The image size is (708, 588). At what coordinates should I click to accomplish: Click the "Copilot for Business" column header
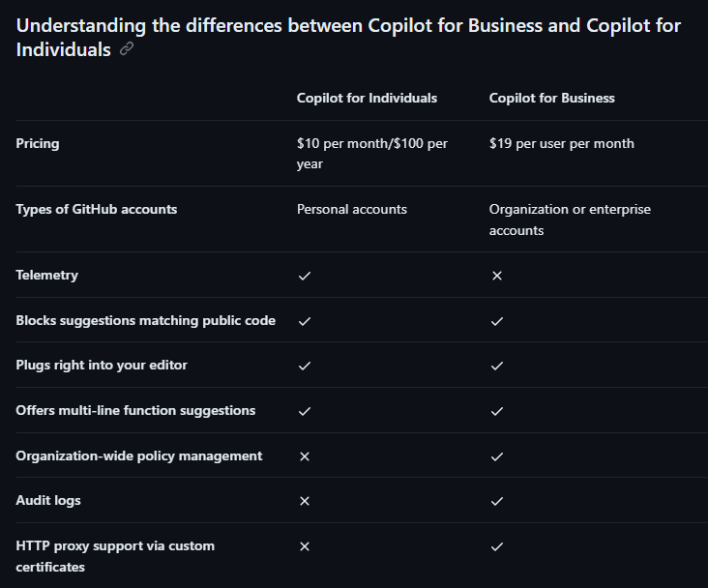551,98
